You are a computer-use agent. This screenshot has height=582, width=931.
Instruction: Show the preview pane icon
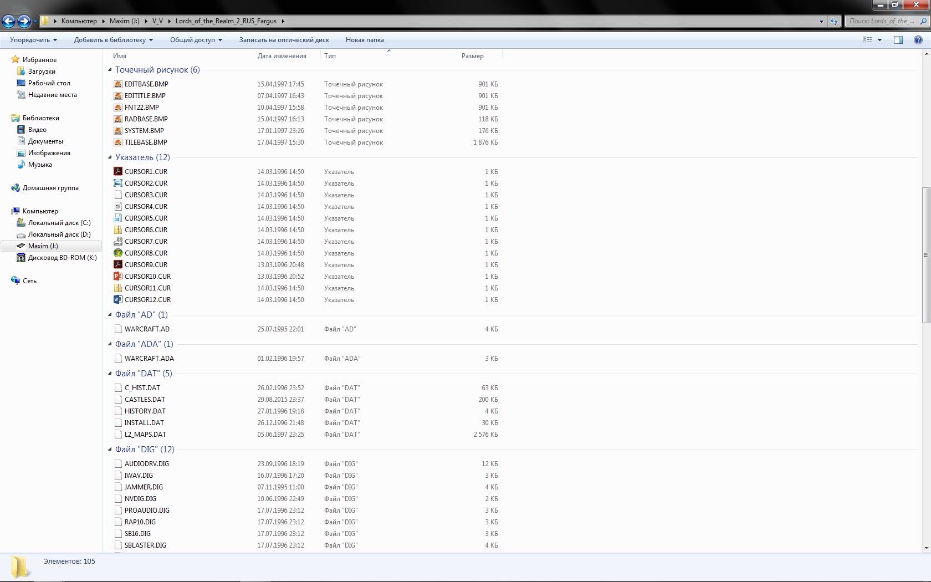pyautogui.click(x=898, y=40)
